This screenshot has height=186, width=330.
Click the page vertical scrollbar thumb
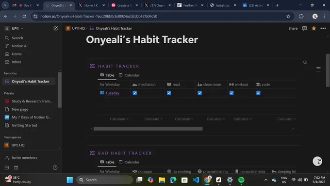[328, 70]
